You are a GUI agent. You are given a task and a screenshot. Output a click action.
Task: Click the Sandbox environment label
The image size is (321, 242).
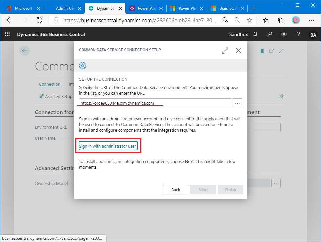point(238,34)
